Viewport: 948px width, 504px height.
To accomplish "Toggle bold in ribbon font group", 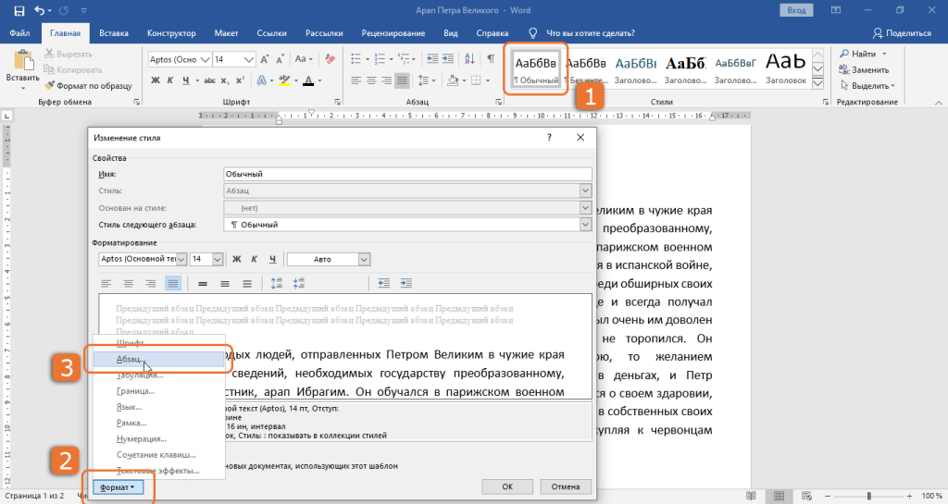I will 156,80.
